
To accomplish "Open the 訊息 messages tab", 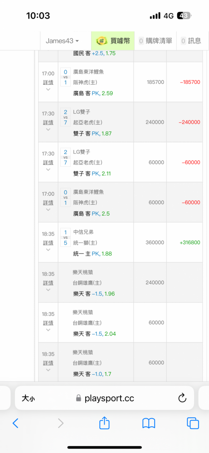I will [191, 41].
